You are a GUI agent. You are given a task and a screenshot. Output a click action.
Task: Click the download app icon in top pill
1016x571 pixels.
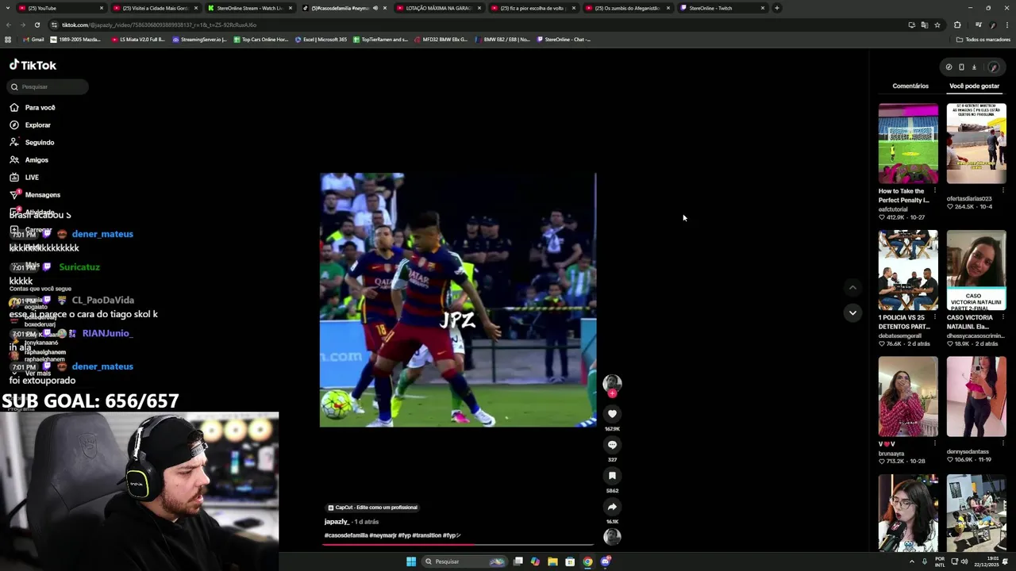pyautogui.click(x=974, y=67)
